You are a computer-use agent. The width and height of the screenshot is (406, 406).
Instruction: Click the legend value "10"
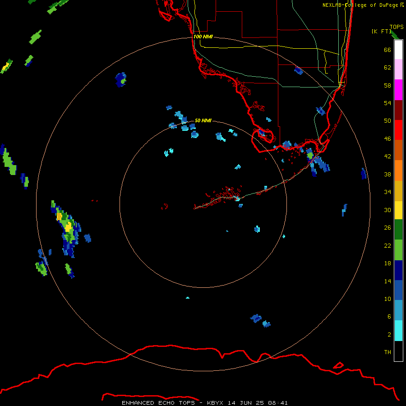(388, 299)
